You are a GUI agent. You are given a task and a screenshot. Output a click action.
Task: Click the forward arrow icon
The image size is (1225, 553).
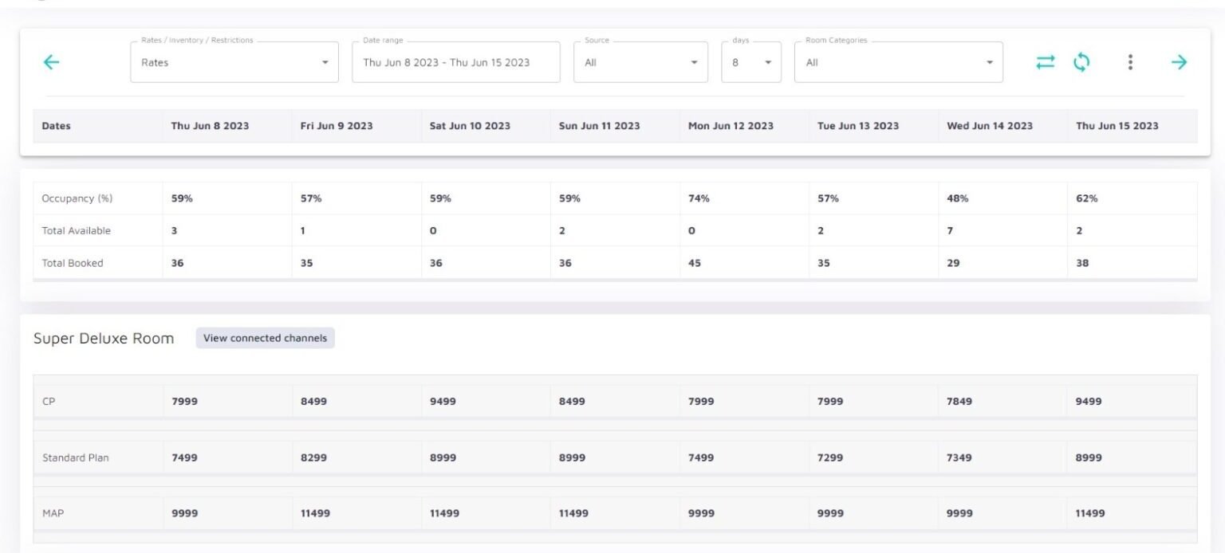pos(1179,62)
